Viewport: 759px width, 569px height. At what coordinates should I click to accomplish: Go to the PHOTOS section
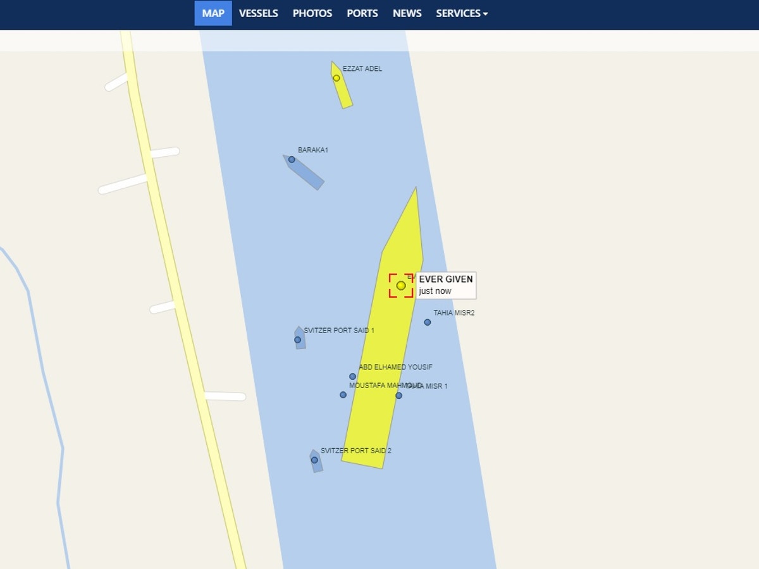point(312,13)
